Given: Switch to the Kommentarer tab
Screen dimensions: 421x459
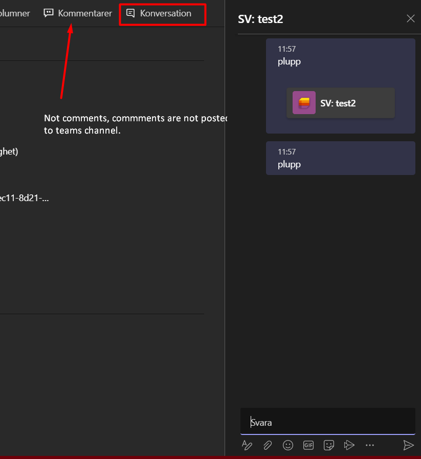Looking at the screenshot, I should click(x=77, y=13).
